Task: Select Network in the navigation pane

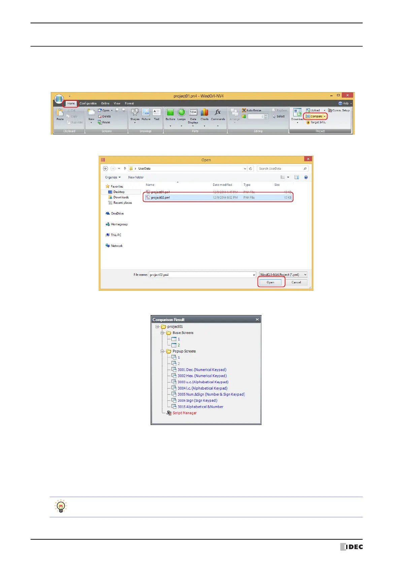Action: coord(114,246)
